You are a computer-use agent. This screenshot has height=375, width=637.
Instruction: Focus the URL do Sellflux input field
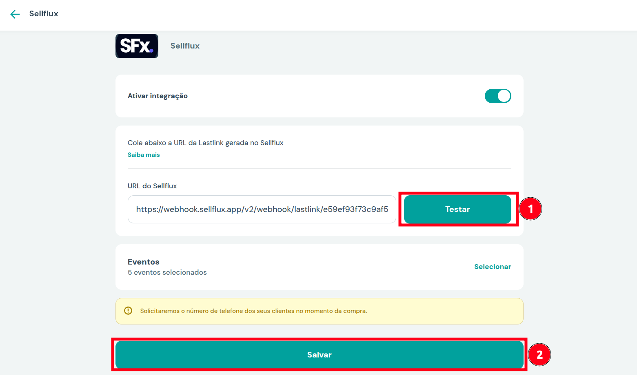pyautogui.click(x=262, y=210)
